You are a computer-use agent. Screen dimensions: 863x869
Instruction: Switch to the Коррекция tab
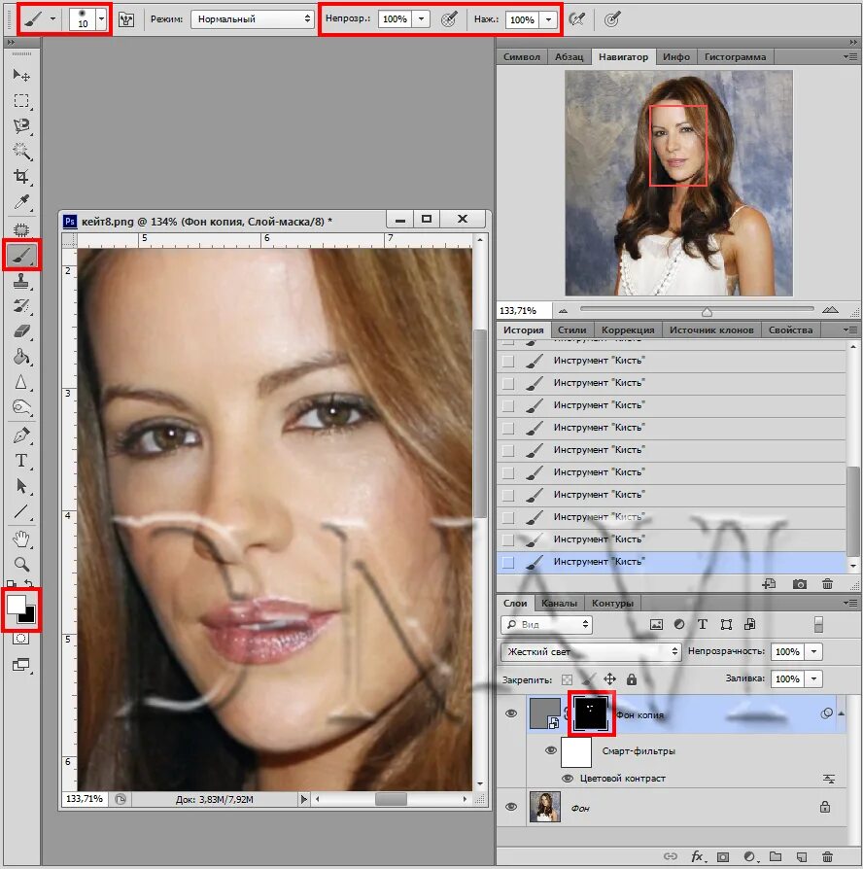628,330
